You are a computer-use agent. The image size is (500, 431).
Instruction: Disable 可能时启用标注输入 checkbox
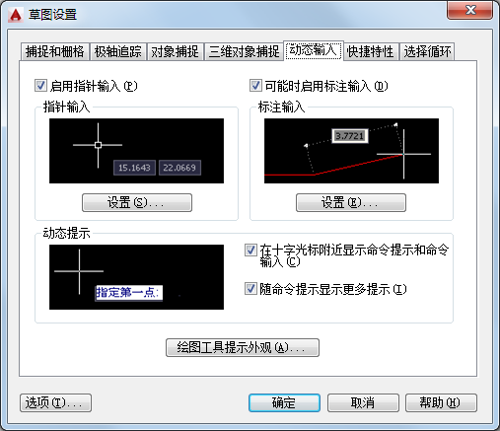pos(255,86)
